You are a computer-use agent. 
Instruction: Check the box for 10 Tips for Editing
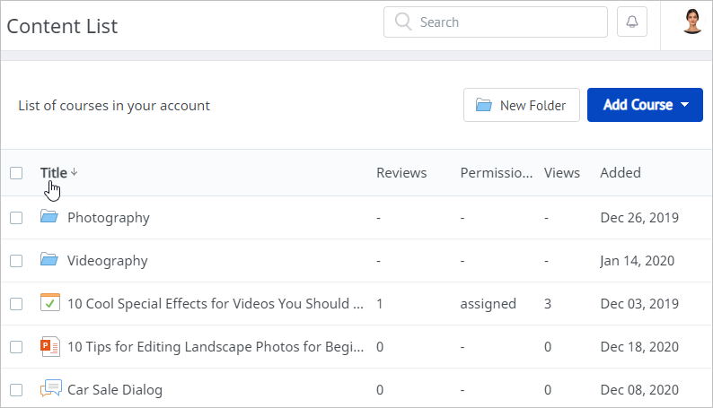pos(16,347)
